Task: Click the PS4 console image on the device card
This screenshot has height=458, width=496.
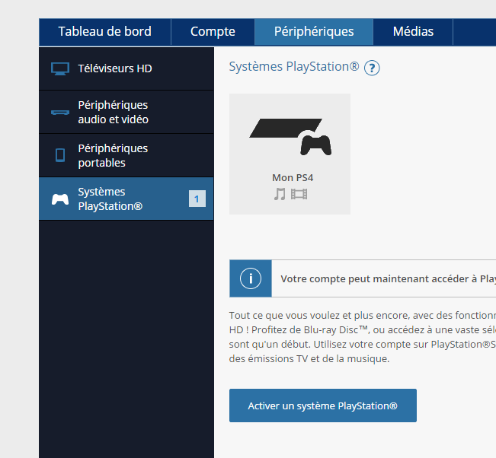Action: [290, 137]
